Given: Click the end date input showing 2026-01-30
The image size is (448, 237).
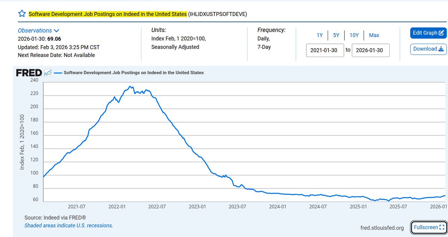Looking at the screenshot, I should point(370,50).
